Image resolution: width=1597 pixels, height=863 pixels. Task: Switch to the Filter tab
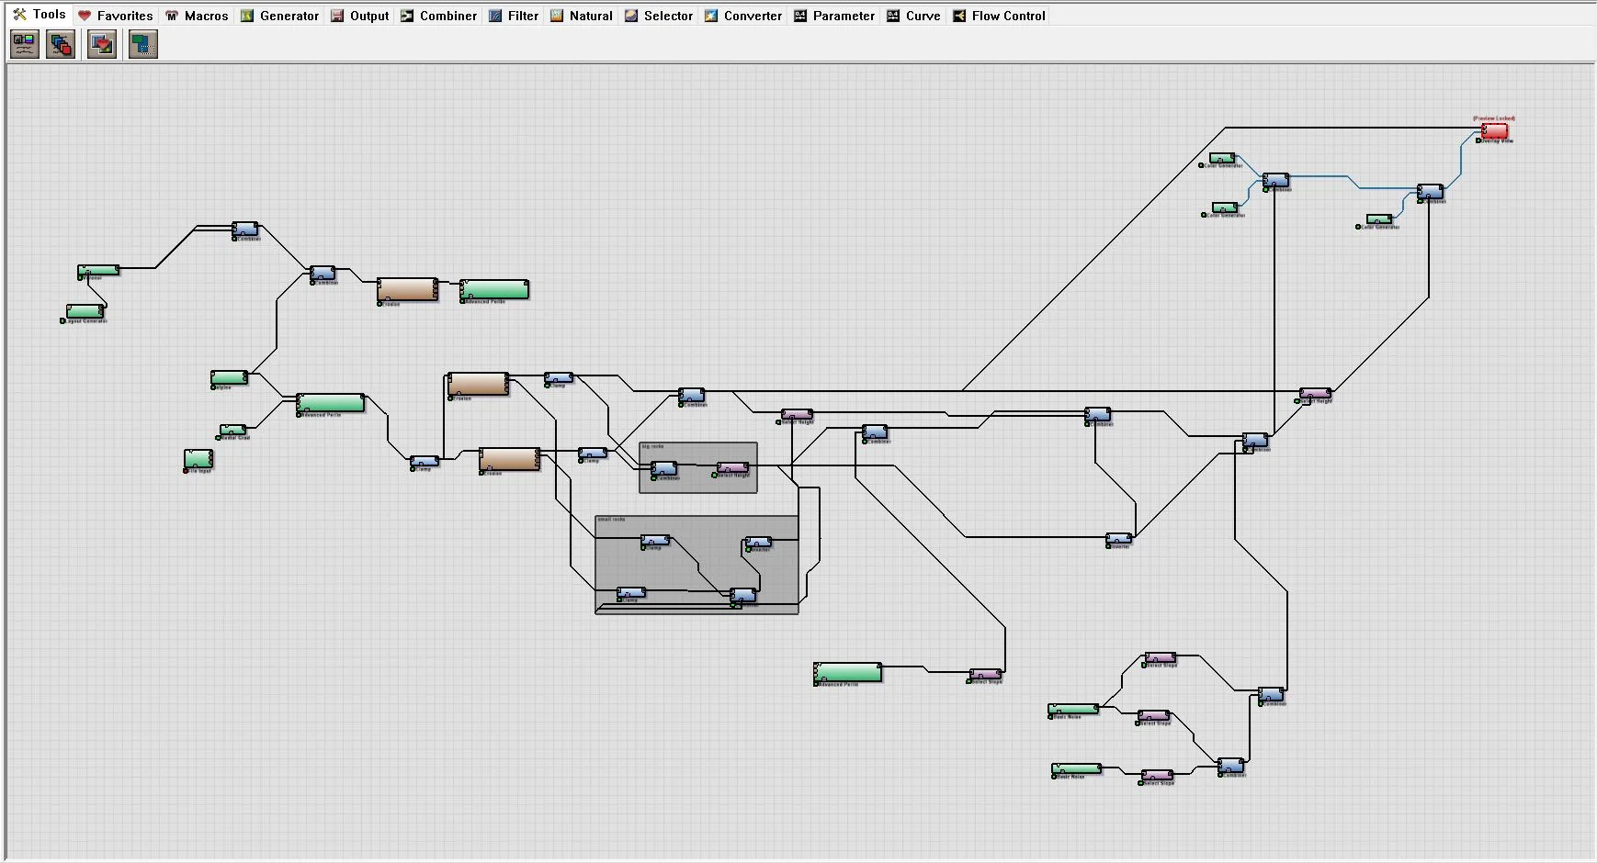[x=513, y=16]
